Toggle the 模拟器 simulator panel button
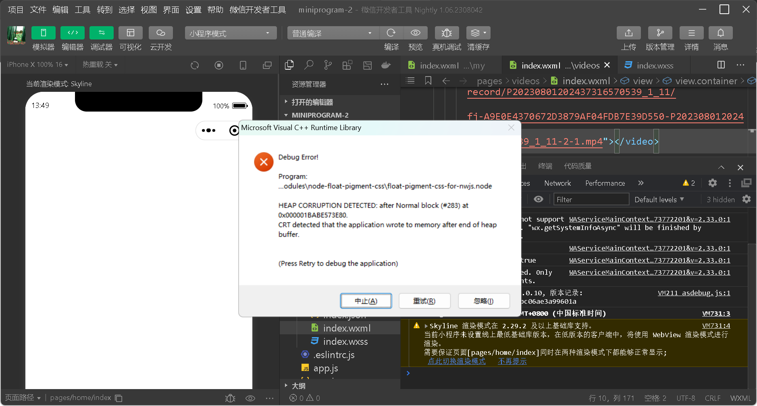The height and width of the screenshot is (406, 757). click(43, 33)
